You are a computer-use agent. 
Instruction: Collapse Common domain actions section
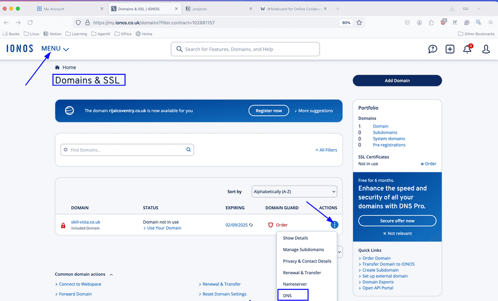tap(84, 274)
